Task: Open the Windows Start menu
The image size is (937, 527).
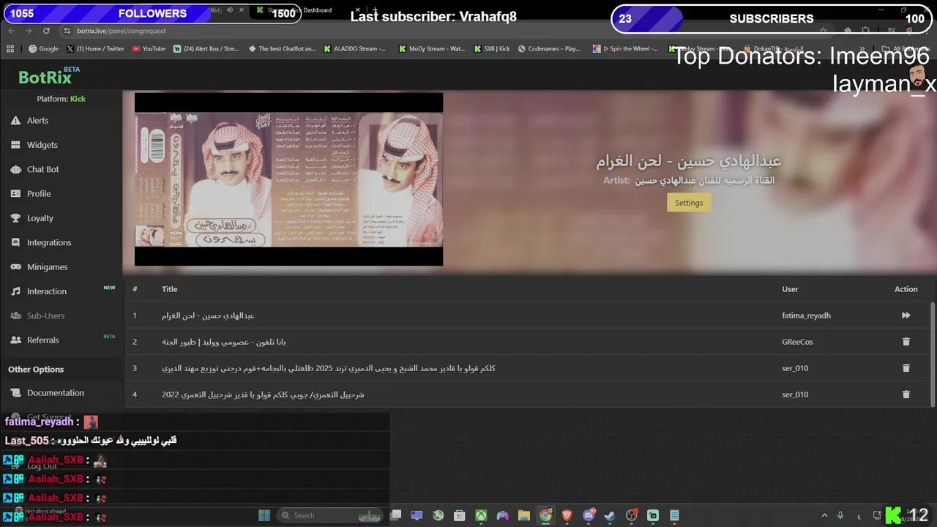Action: 264,515
